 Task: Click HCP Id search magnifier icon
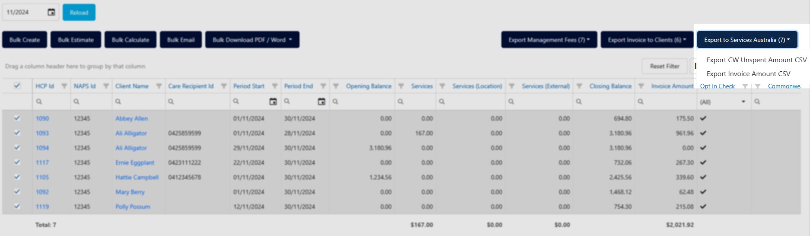(x=39, y=102)
